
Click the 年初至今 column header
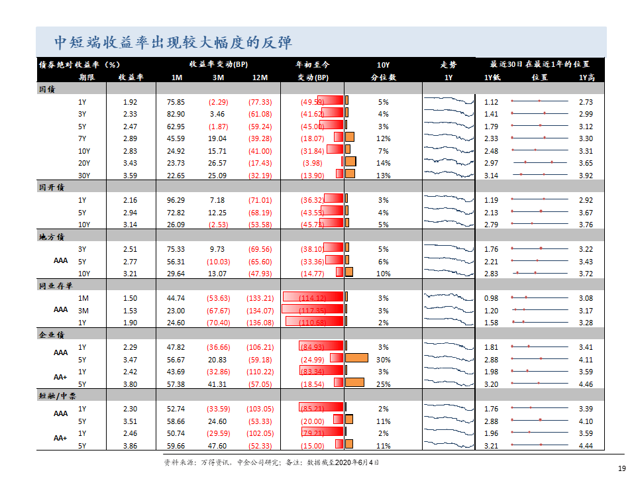click(x=312, y=64)
